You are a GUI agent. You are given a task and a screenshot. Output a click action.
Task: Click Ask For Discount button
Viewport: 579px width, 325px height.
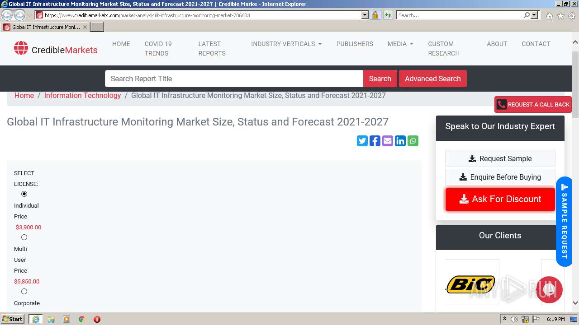pos(500,199)
